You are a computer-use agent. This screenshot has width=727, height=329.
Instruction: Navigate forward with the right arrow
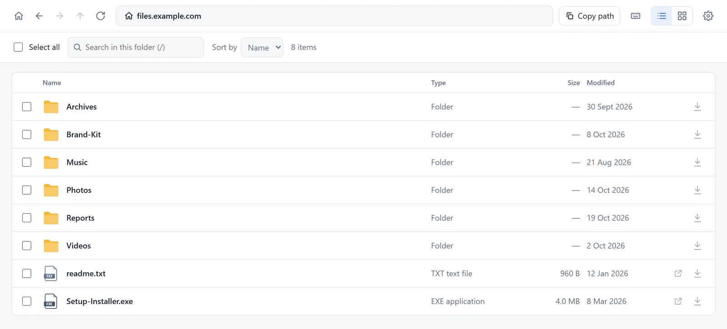pyautogui.click(x=60, y=16)
